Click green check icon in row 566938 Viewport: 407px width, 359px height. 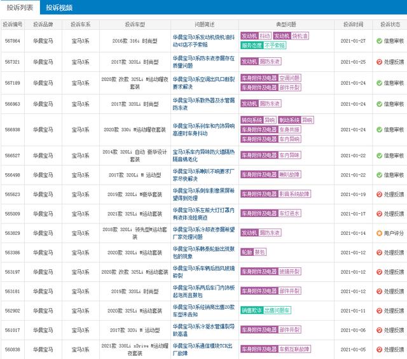(x=379, y=129)
